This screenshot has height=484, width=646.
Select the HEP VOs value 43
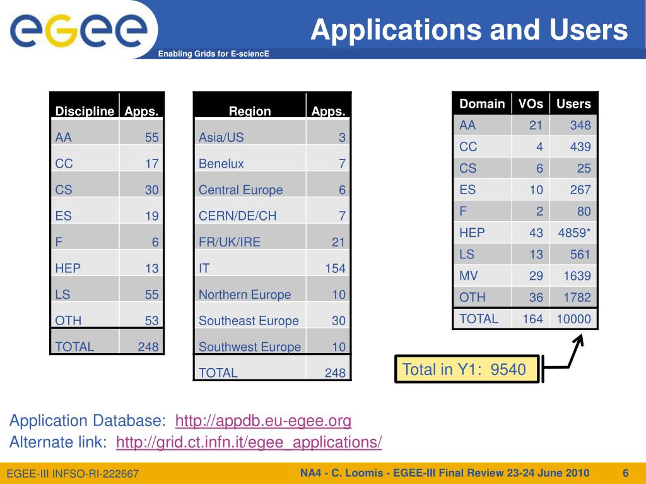click(536, 233)
